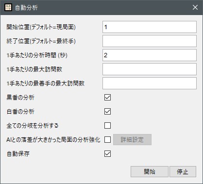Uncheck the 黒番の分析 checkbox

pyautogui.click(x=108, y=98)
